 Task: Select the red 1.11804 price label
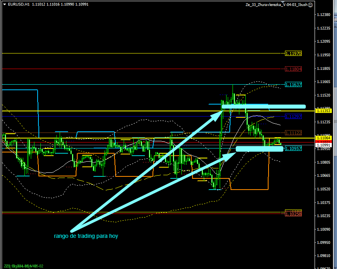(293, 69)
